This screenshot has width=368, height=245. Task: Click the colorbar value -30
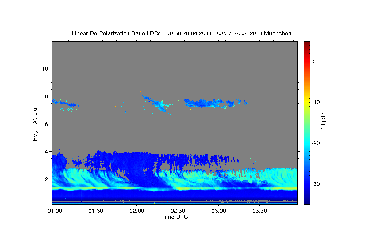tap(316, 184)
